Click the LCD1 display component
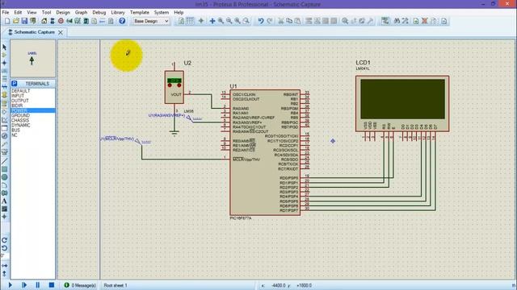 click(402, 104)
